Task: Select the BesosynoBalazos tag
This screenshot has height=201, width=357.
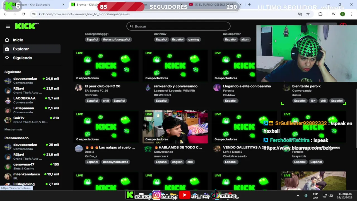Action: point(115,162)
